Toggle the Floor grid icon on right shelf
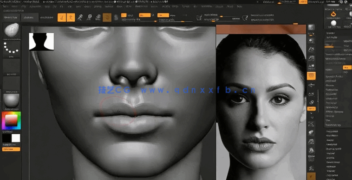Screen dimensions: 352x180 coord(311,67)
